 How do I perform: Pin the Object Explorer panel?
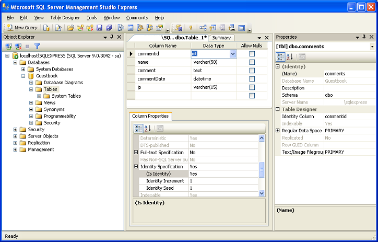[x=112, y=37]
